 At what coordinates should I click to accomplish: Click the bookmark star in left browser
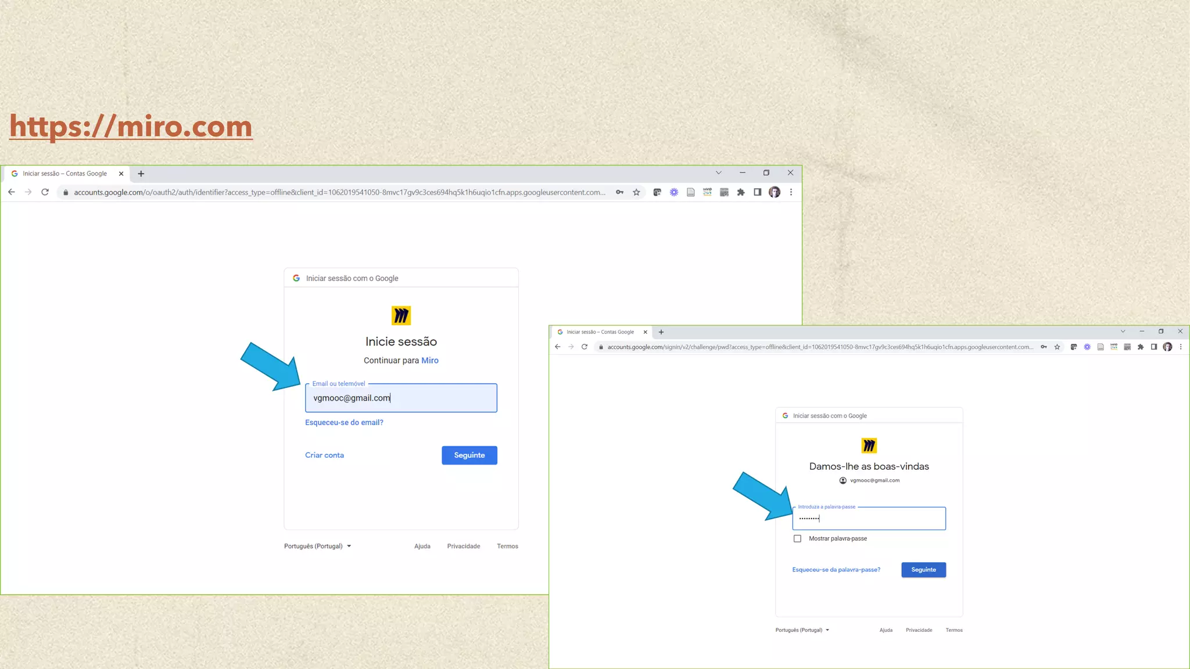(x=636, y=192)
